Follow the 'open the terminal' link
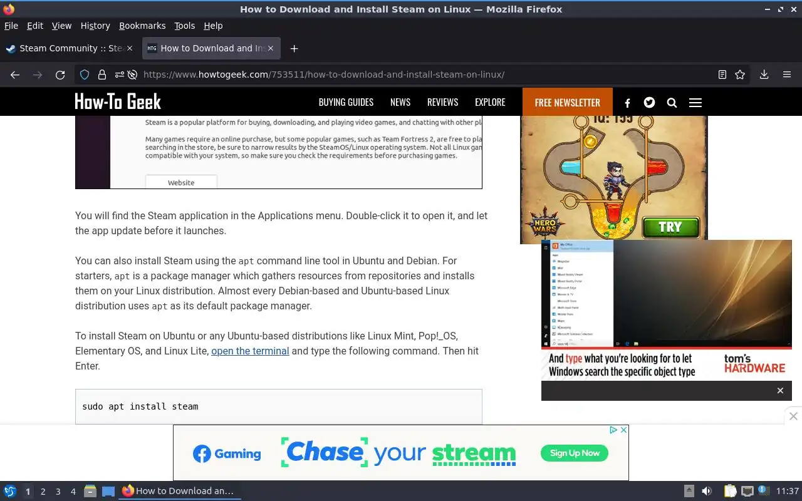The height and width of the screenshot is (501, 802). [250, 351]
